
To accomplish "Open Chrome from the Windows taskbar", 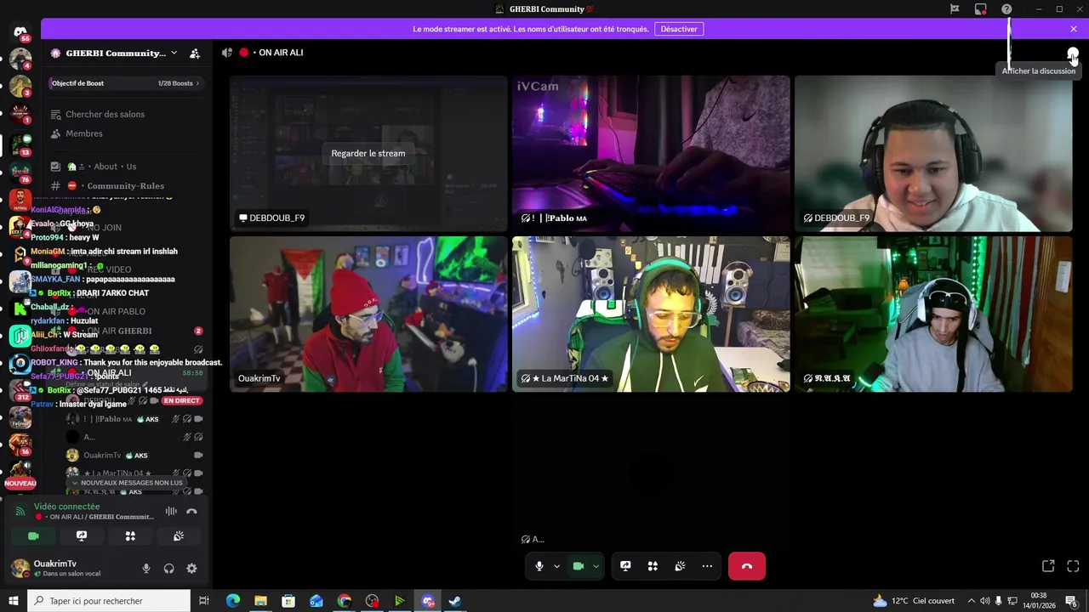I will [x=344, y=601].
